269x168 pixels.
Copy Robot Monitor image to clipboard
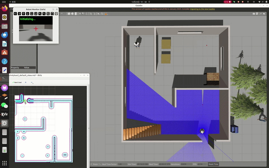point(52,13)
